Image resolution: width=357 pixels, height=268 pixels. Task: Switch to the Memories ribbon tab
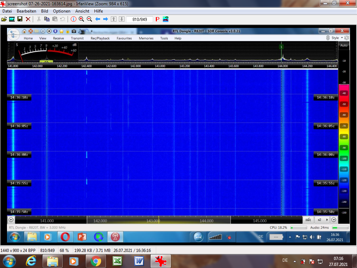pos(146,38)
